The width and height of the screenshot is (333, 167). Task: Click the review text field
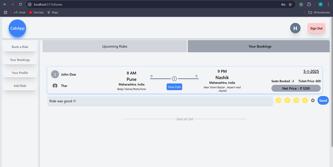pos(160,101)
